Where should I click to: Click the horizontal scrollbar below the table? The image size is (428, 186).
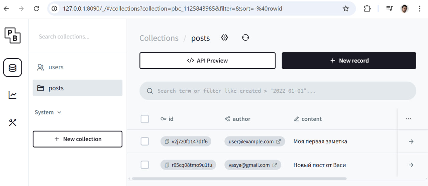click(239, 179)
